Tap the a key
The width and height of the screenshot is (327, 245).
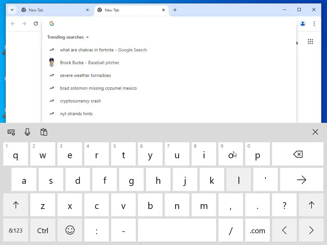point(24,180)
